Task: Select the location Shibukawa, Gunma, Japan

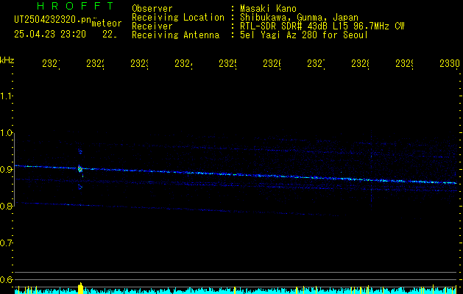Action: [x=299, y=18]
